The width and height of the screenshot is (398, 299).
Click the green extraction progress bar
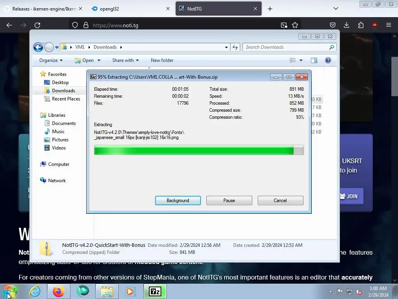point(199,150)
